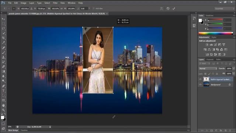
Task: Select the Clone Stamp tool
Action: (3, 57)
